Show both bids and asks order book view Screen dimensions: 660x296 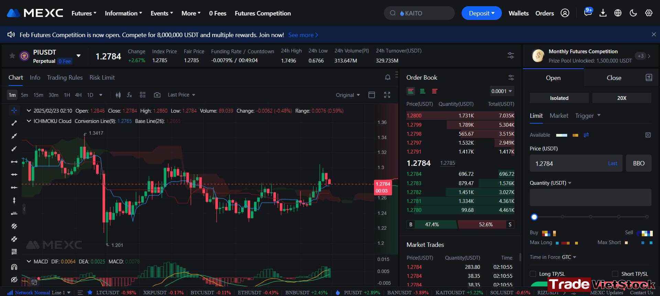click(410, 91)
